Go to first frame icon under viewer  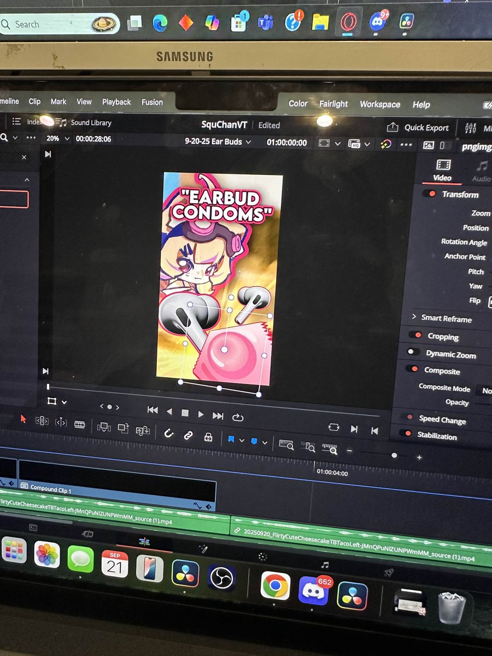point(374,431)
